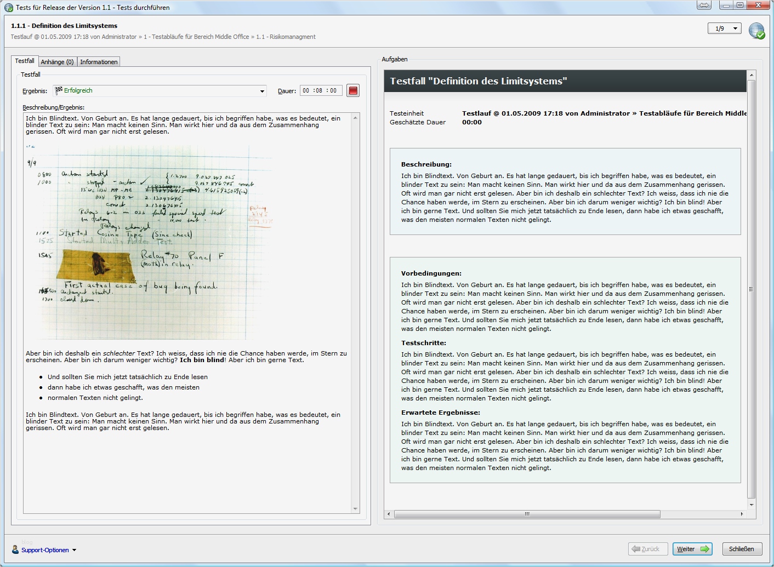The width and height of the screenshot is (774, 567).
Task: Open the 1/9 test case selector dropdown
Action: [x=725, y=28]
